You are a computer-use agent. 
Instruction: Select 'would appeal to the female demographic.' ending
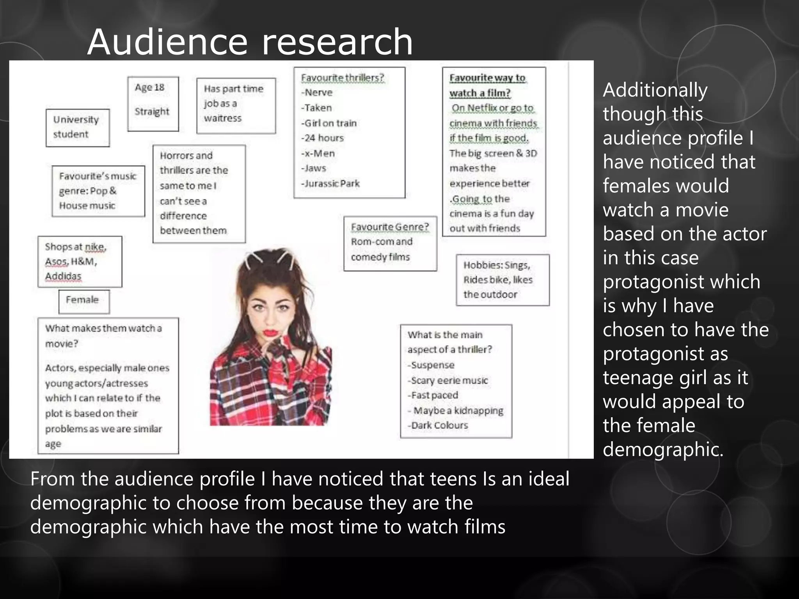674,425
